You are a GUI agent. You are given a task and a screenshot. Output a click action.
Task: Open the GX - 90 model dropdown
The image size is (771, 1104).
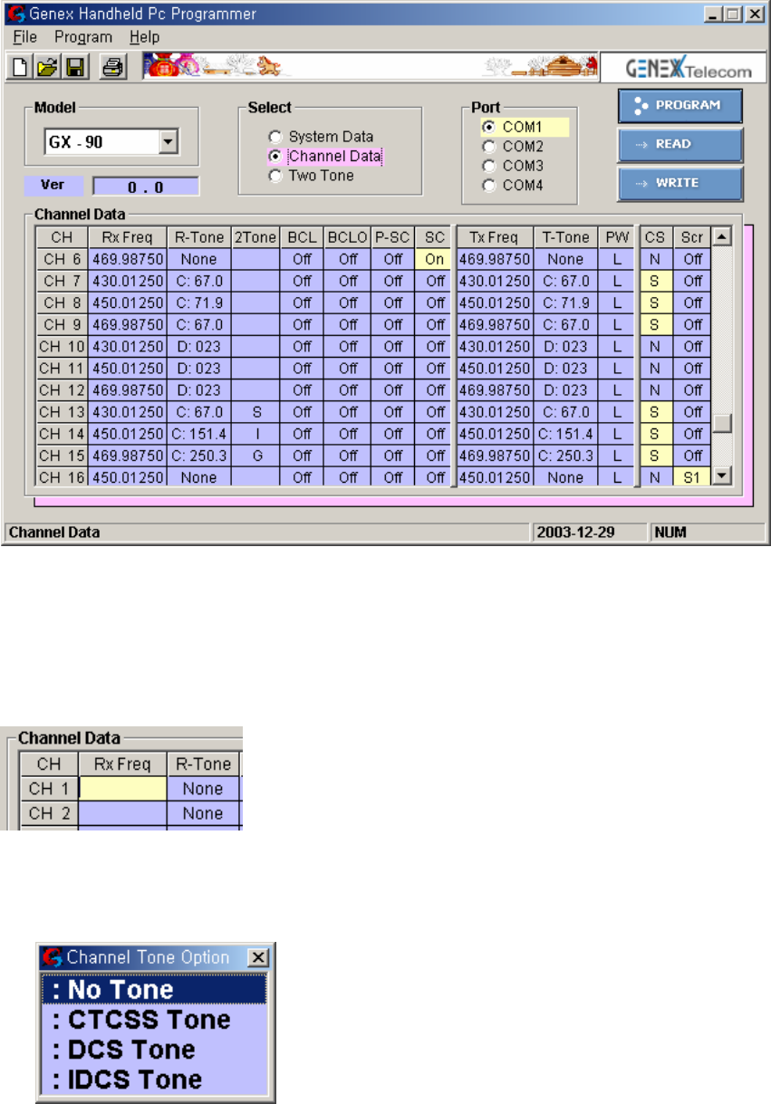coord(167,142)
